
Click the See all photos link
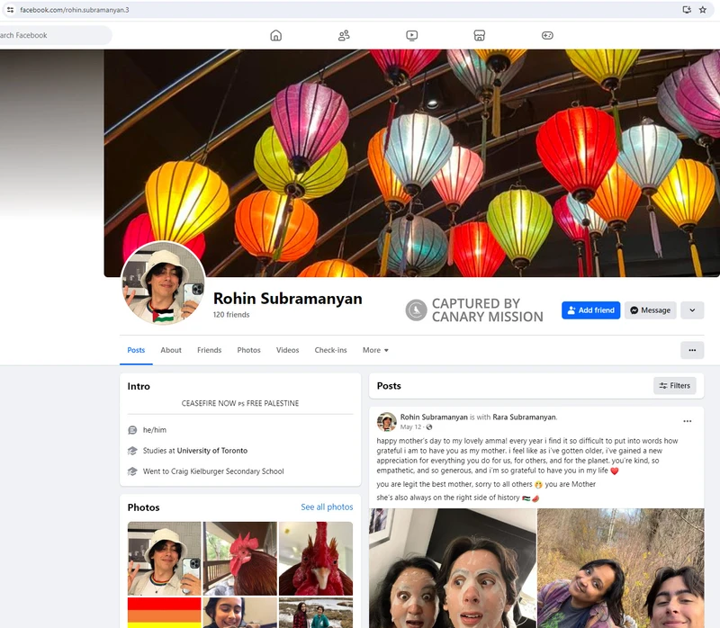point(327,507)
